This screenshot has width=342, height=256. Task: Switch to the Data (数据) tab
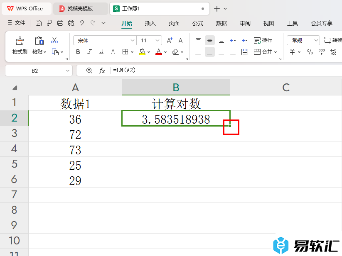(221, 23)
